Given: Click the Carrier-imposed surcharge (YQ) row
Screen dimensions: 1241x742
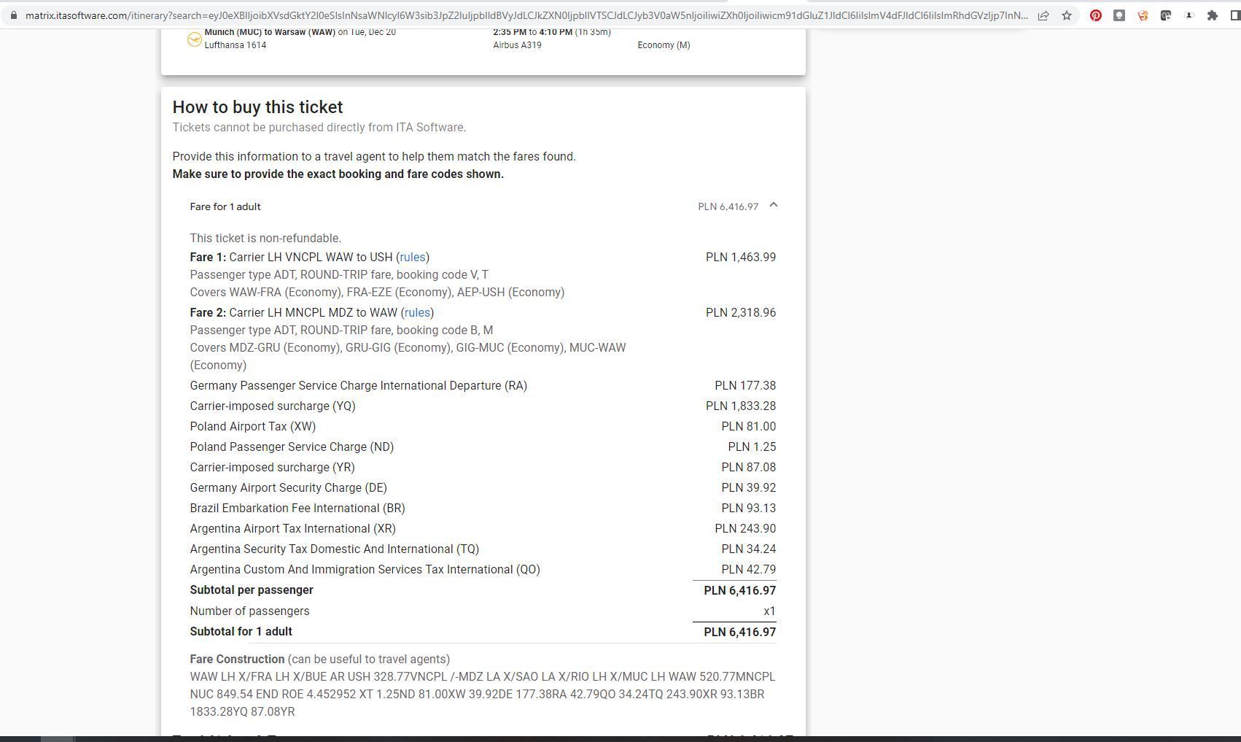Looking at the screenshot, I should tap(273, 406).
